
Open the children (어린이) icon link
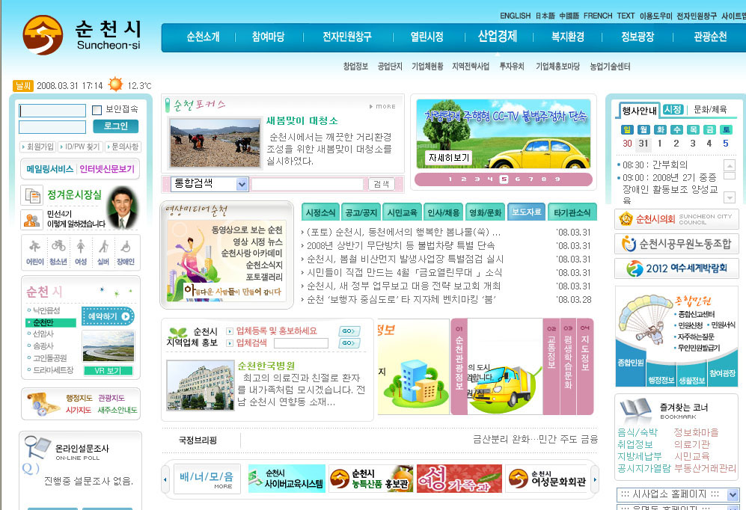point(34,252)
